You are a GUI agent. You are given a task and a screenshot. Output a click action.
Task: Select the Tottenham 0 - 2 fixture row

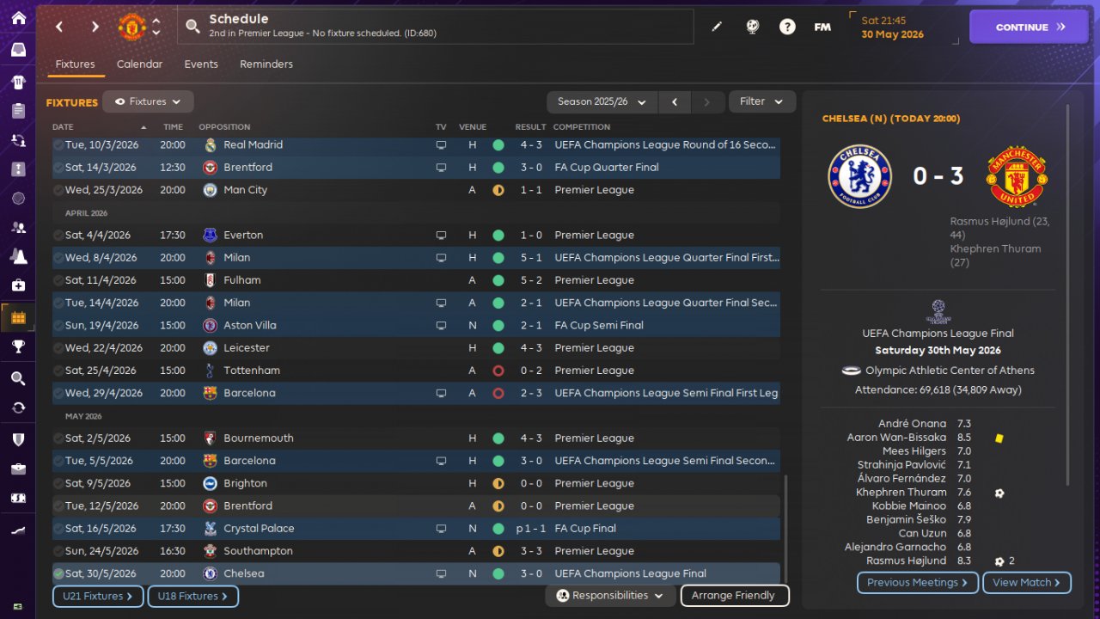click(x=416, y=371)
